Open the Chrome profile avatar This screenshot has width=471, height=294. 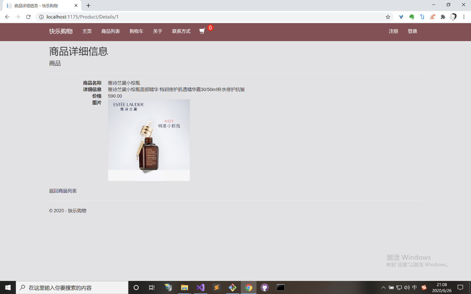point(453,17)
